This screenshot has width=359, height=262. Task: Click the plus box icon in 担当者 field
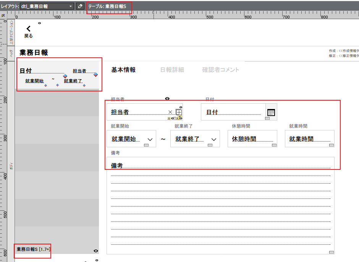[179, 112]
